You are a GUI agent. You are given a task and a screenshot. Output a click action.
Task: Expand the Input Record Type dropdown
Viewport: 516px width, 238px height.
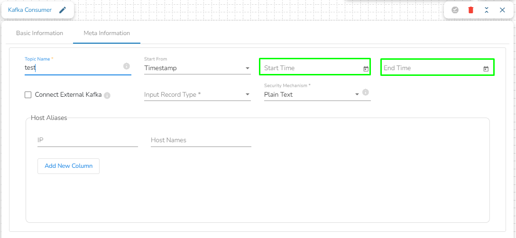(197, 95)
